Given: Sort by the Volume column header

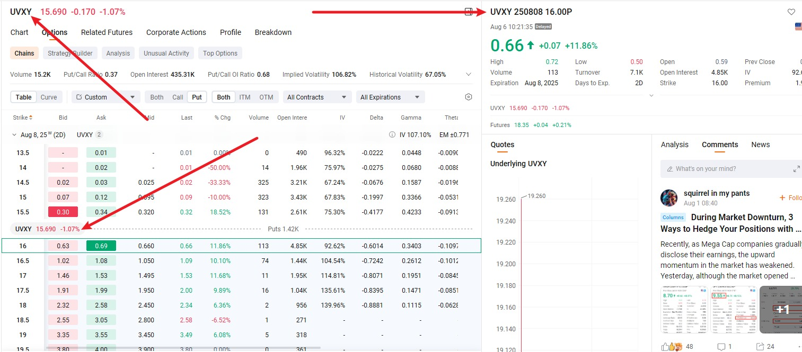Looking at the screenshot, I should (259, 118).
